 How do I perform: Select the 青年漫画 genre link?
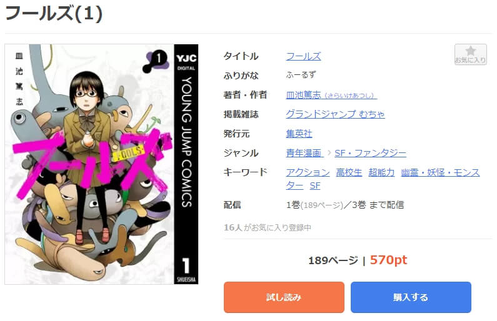(304, 153)
